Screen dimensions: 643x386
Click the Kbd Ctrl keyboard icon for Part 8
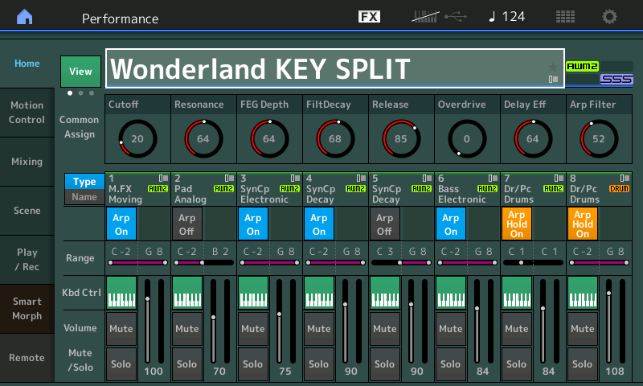coord(583,292)
